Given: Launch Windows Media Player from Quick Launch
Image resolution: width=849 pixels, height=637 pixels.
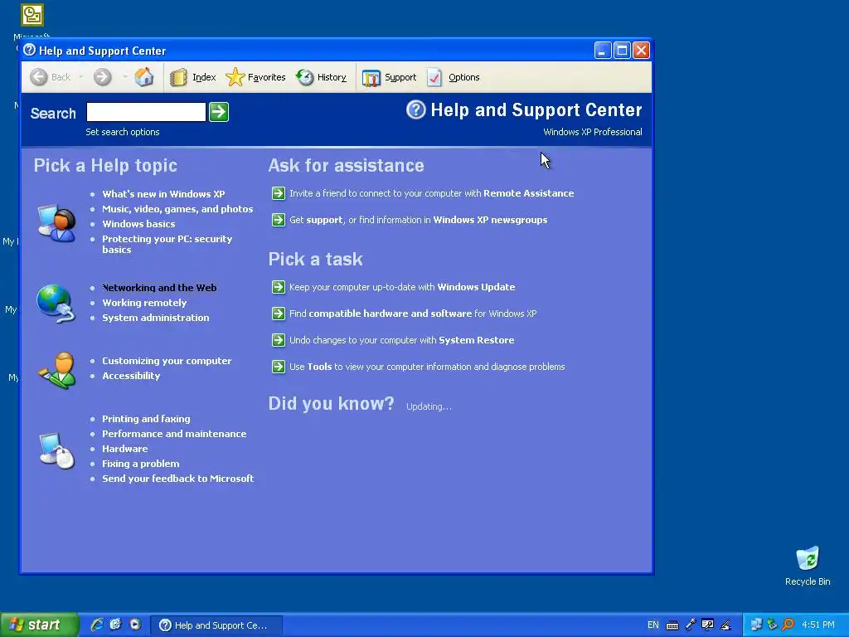Looking at the screenshot, I should point(135,625).
